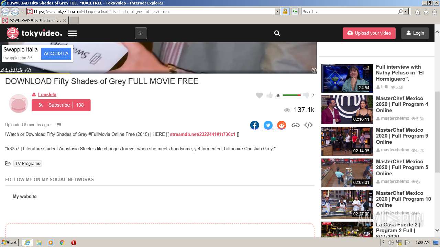This screenshot has height=247, width=440.
Task: Click the refresh page icon
Action: [295, 11]
